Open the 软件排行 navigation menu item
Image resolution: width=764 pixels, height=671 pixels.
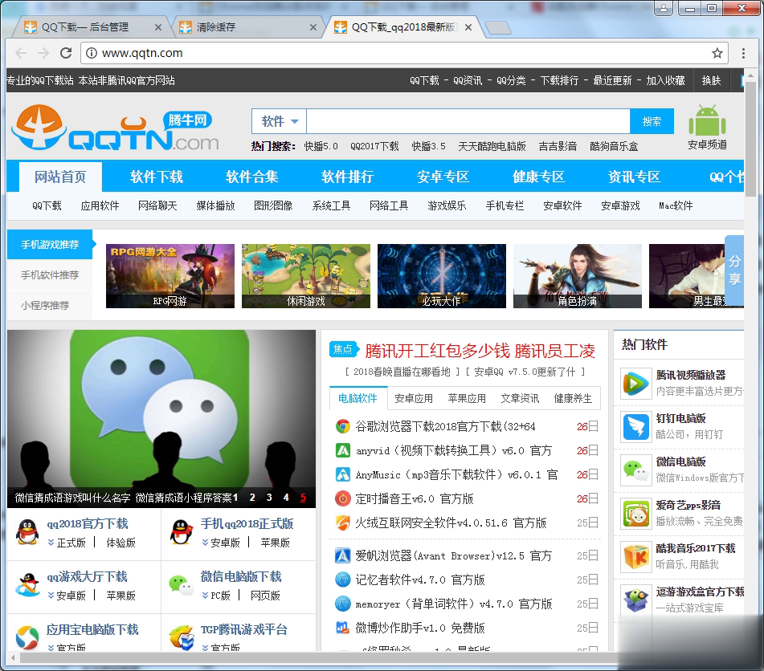tap(347, 177)
